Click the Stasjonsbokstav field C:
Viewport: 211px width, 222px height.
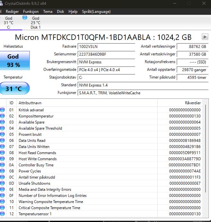[x=106, y=78]
